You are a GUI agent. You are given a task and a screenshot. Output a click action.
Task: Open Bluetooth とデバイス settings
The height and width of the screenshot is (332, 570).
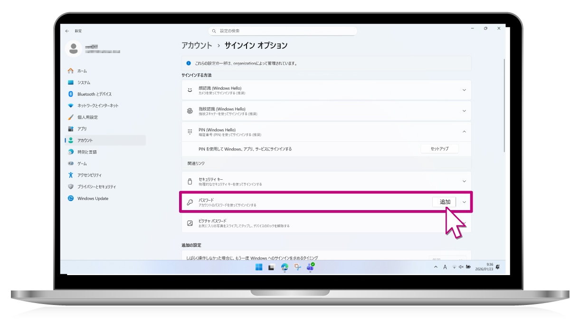(x=94, y=94)
